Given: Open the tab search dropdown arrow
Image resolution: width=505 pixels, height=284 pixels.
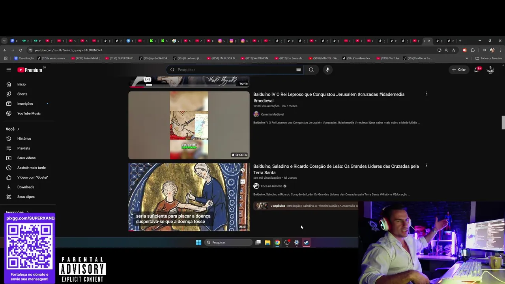Looking at the screenshot, I should [x=4, y=41].
